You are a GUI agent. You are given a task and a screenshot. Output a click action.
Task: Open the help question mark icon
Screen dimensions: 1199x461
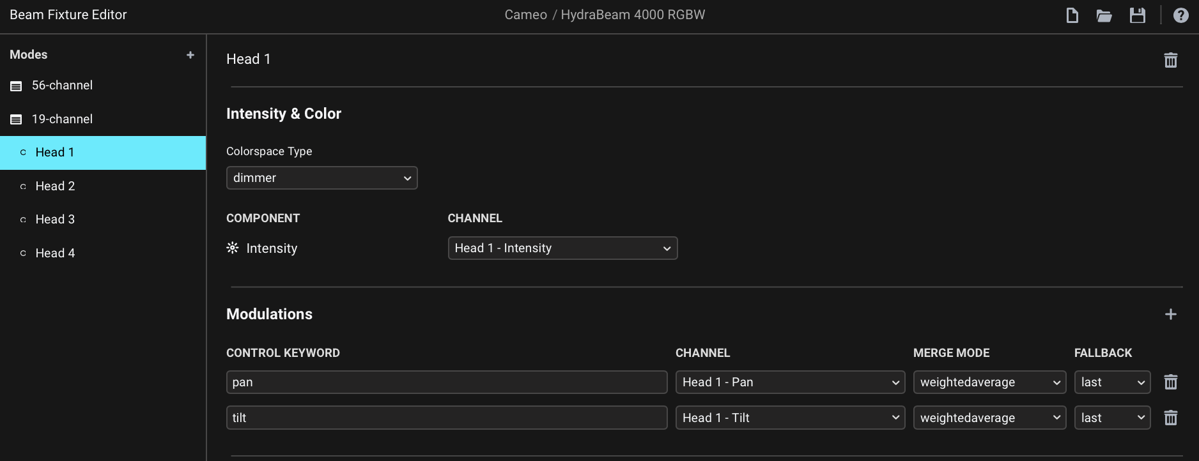1180,15
